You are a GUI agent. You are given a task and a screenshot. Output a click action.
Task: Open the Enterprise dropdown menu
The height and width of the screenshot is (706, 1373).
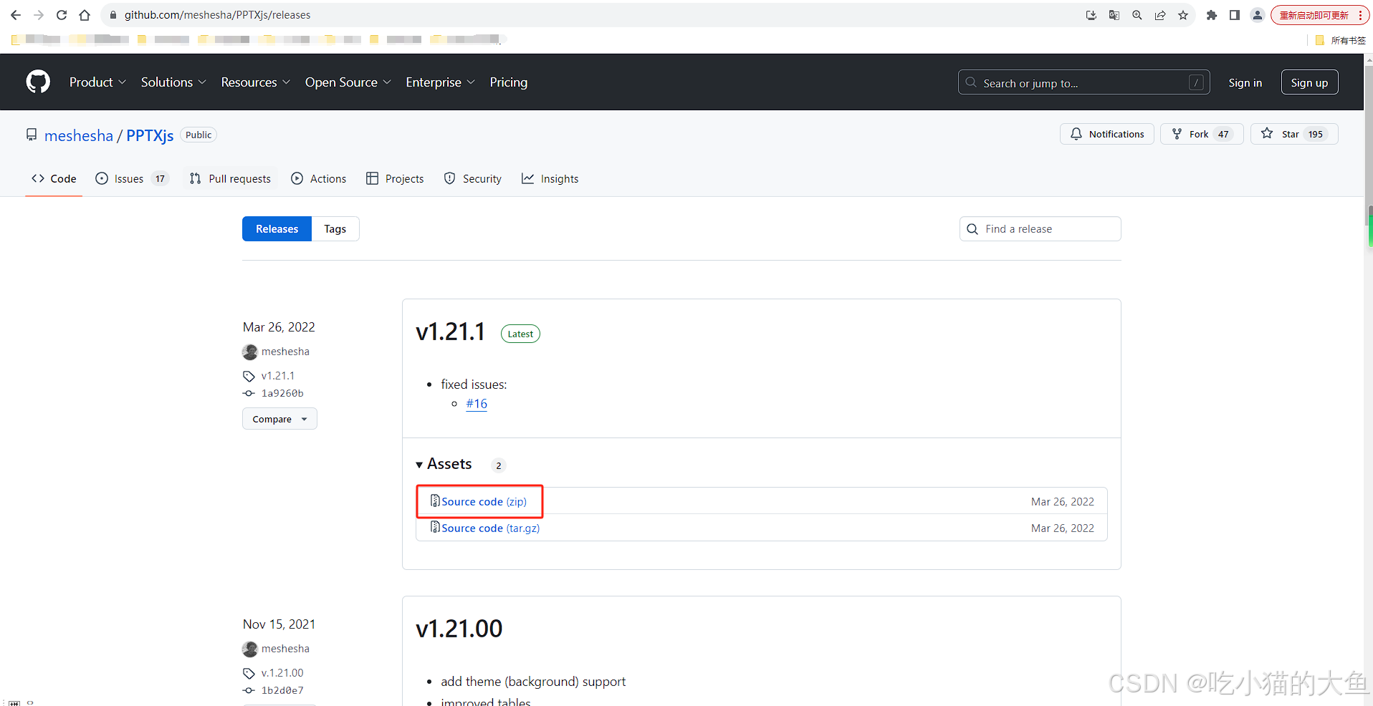click(441, 82)
